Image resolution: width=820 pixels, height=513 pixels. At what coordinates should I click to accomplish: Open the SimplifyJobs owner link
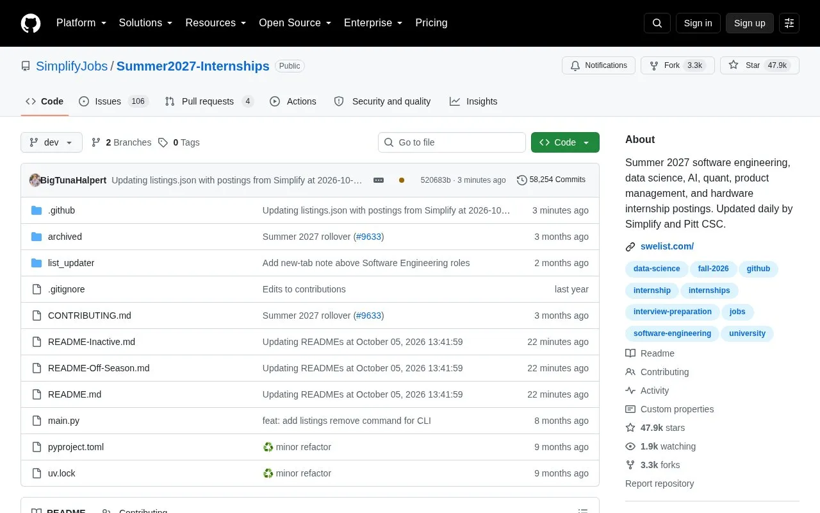[72, 66]
